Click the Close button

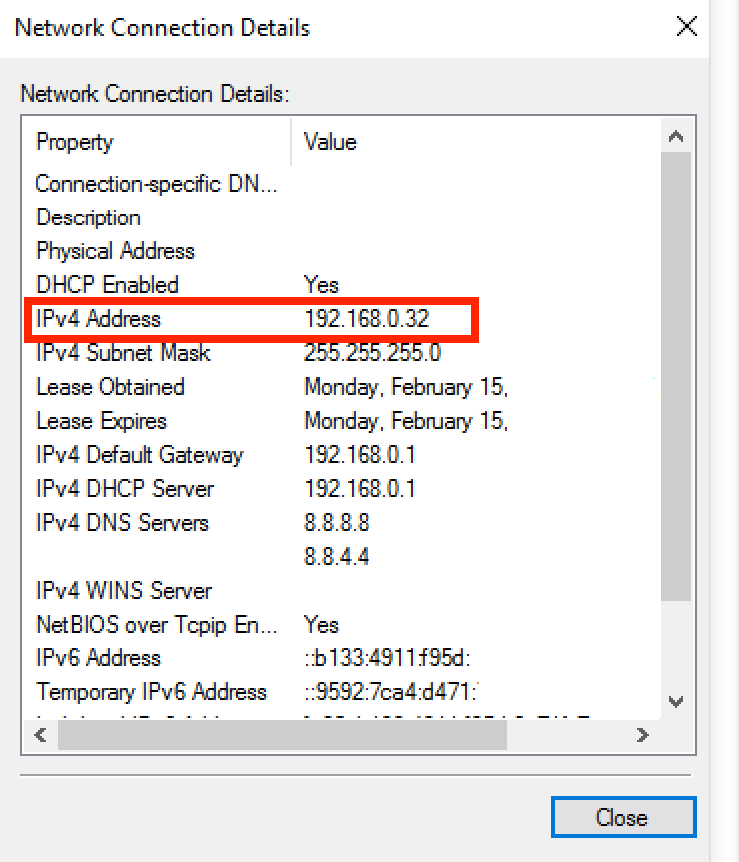pos(623,816)
